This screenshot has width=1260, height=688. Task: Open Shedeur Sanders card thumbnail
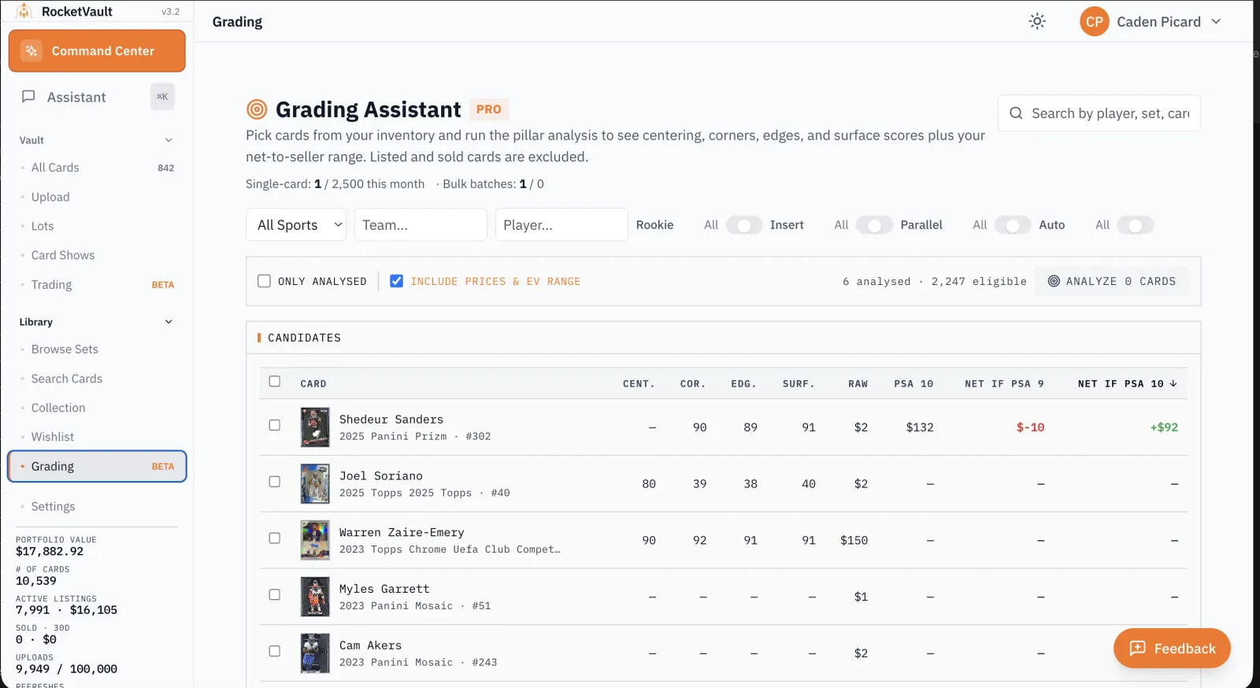315,427
